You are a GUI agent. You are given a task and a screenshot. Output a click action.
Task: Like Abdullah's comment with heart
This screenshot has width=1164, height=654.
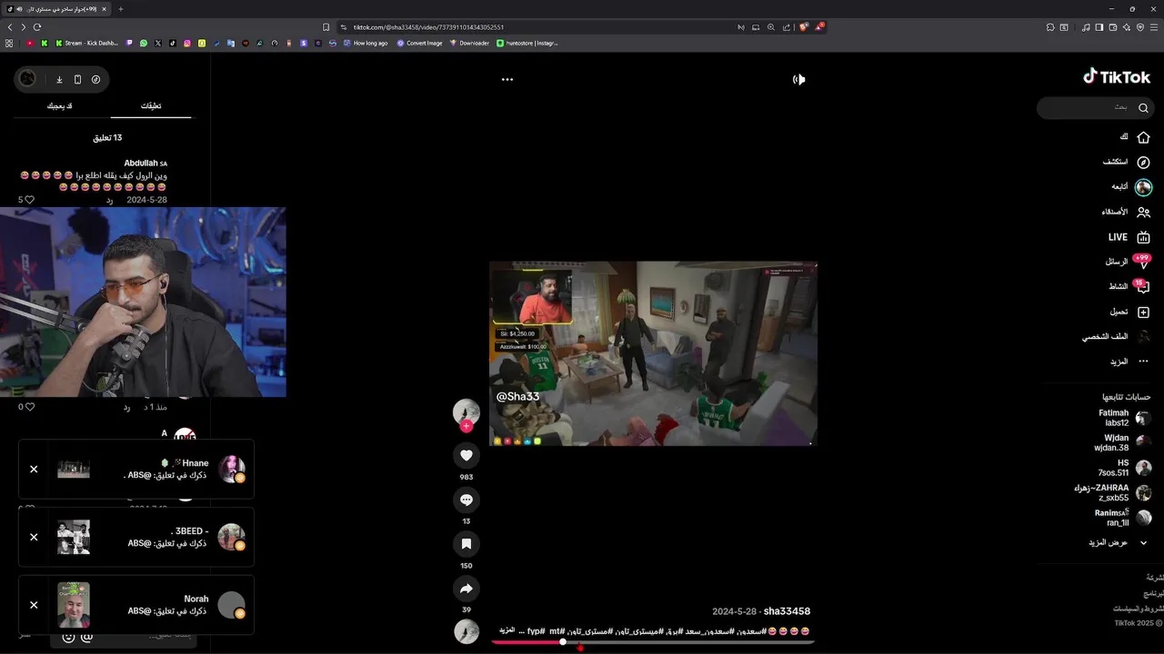point(29,200)
